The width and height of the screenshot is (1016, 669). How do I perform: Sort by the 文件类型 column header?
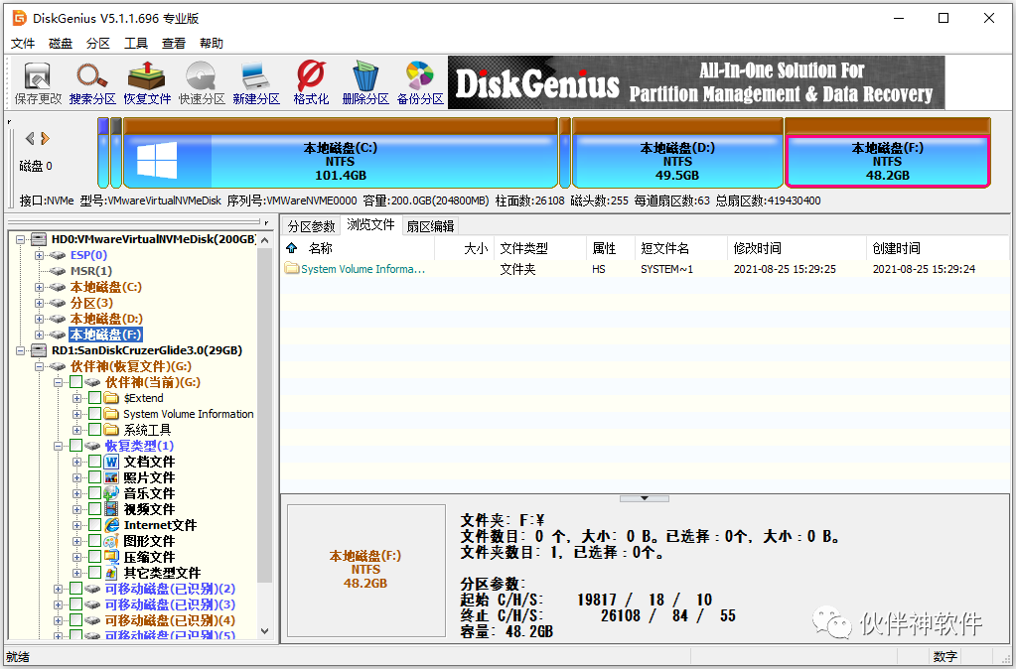coord(539,248)
